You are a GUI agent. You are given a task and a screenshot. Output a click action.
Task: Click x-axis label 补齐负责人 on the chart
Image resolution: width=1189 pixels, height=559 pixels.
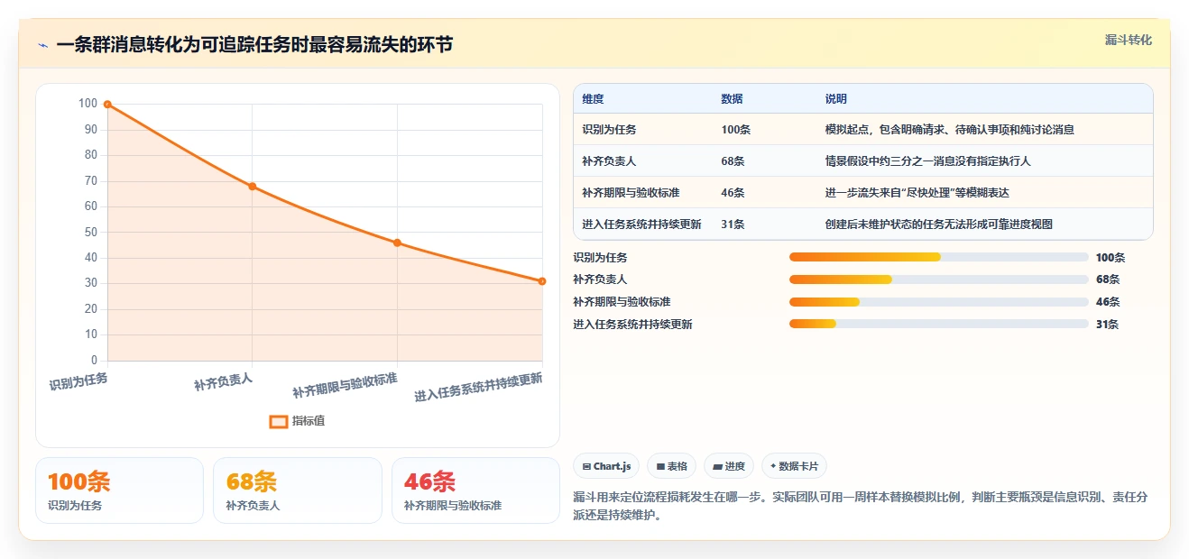pyautogui.click(x=223, y=382)
